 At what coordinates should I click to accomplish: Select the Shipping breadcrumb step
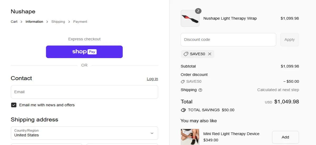click(58, 22)
